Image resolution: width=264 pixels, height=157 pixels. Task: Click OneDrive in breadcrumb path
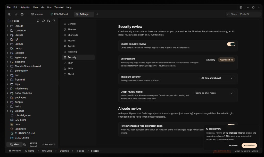coord(47,151)
